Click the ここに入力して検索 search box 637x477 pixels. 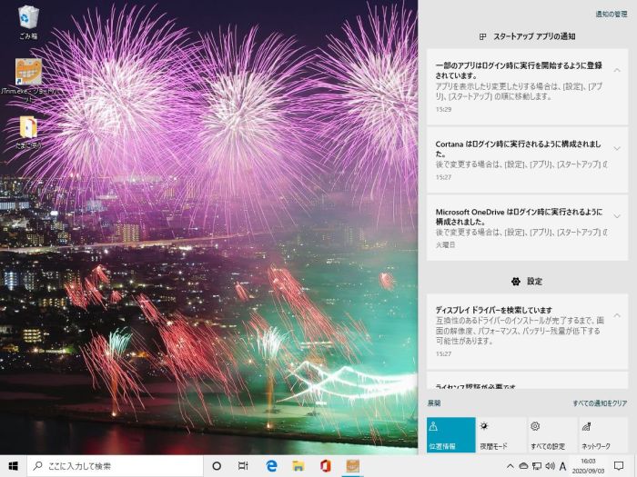pyautogui.click(x=115, y=466)
